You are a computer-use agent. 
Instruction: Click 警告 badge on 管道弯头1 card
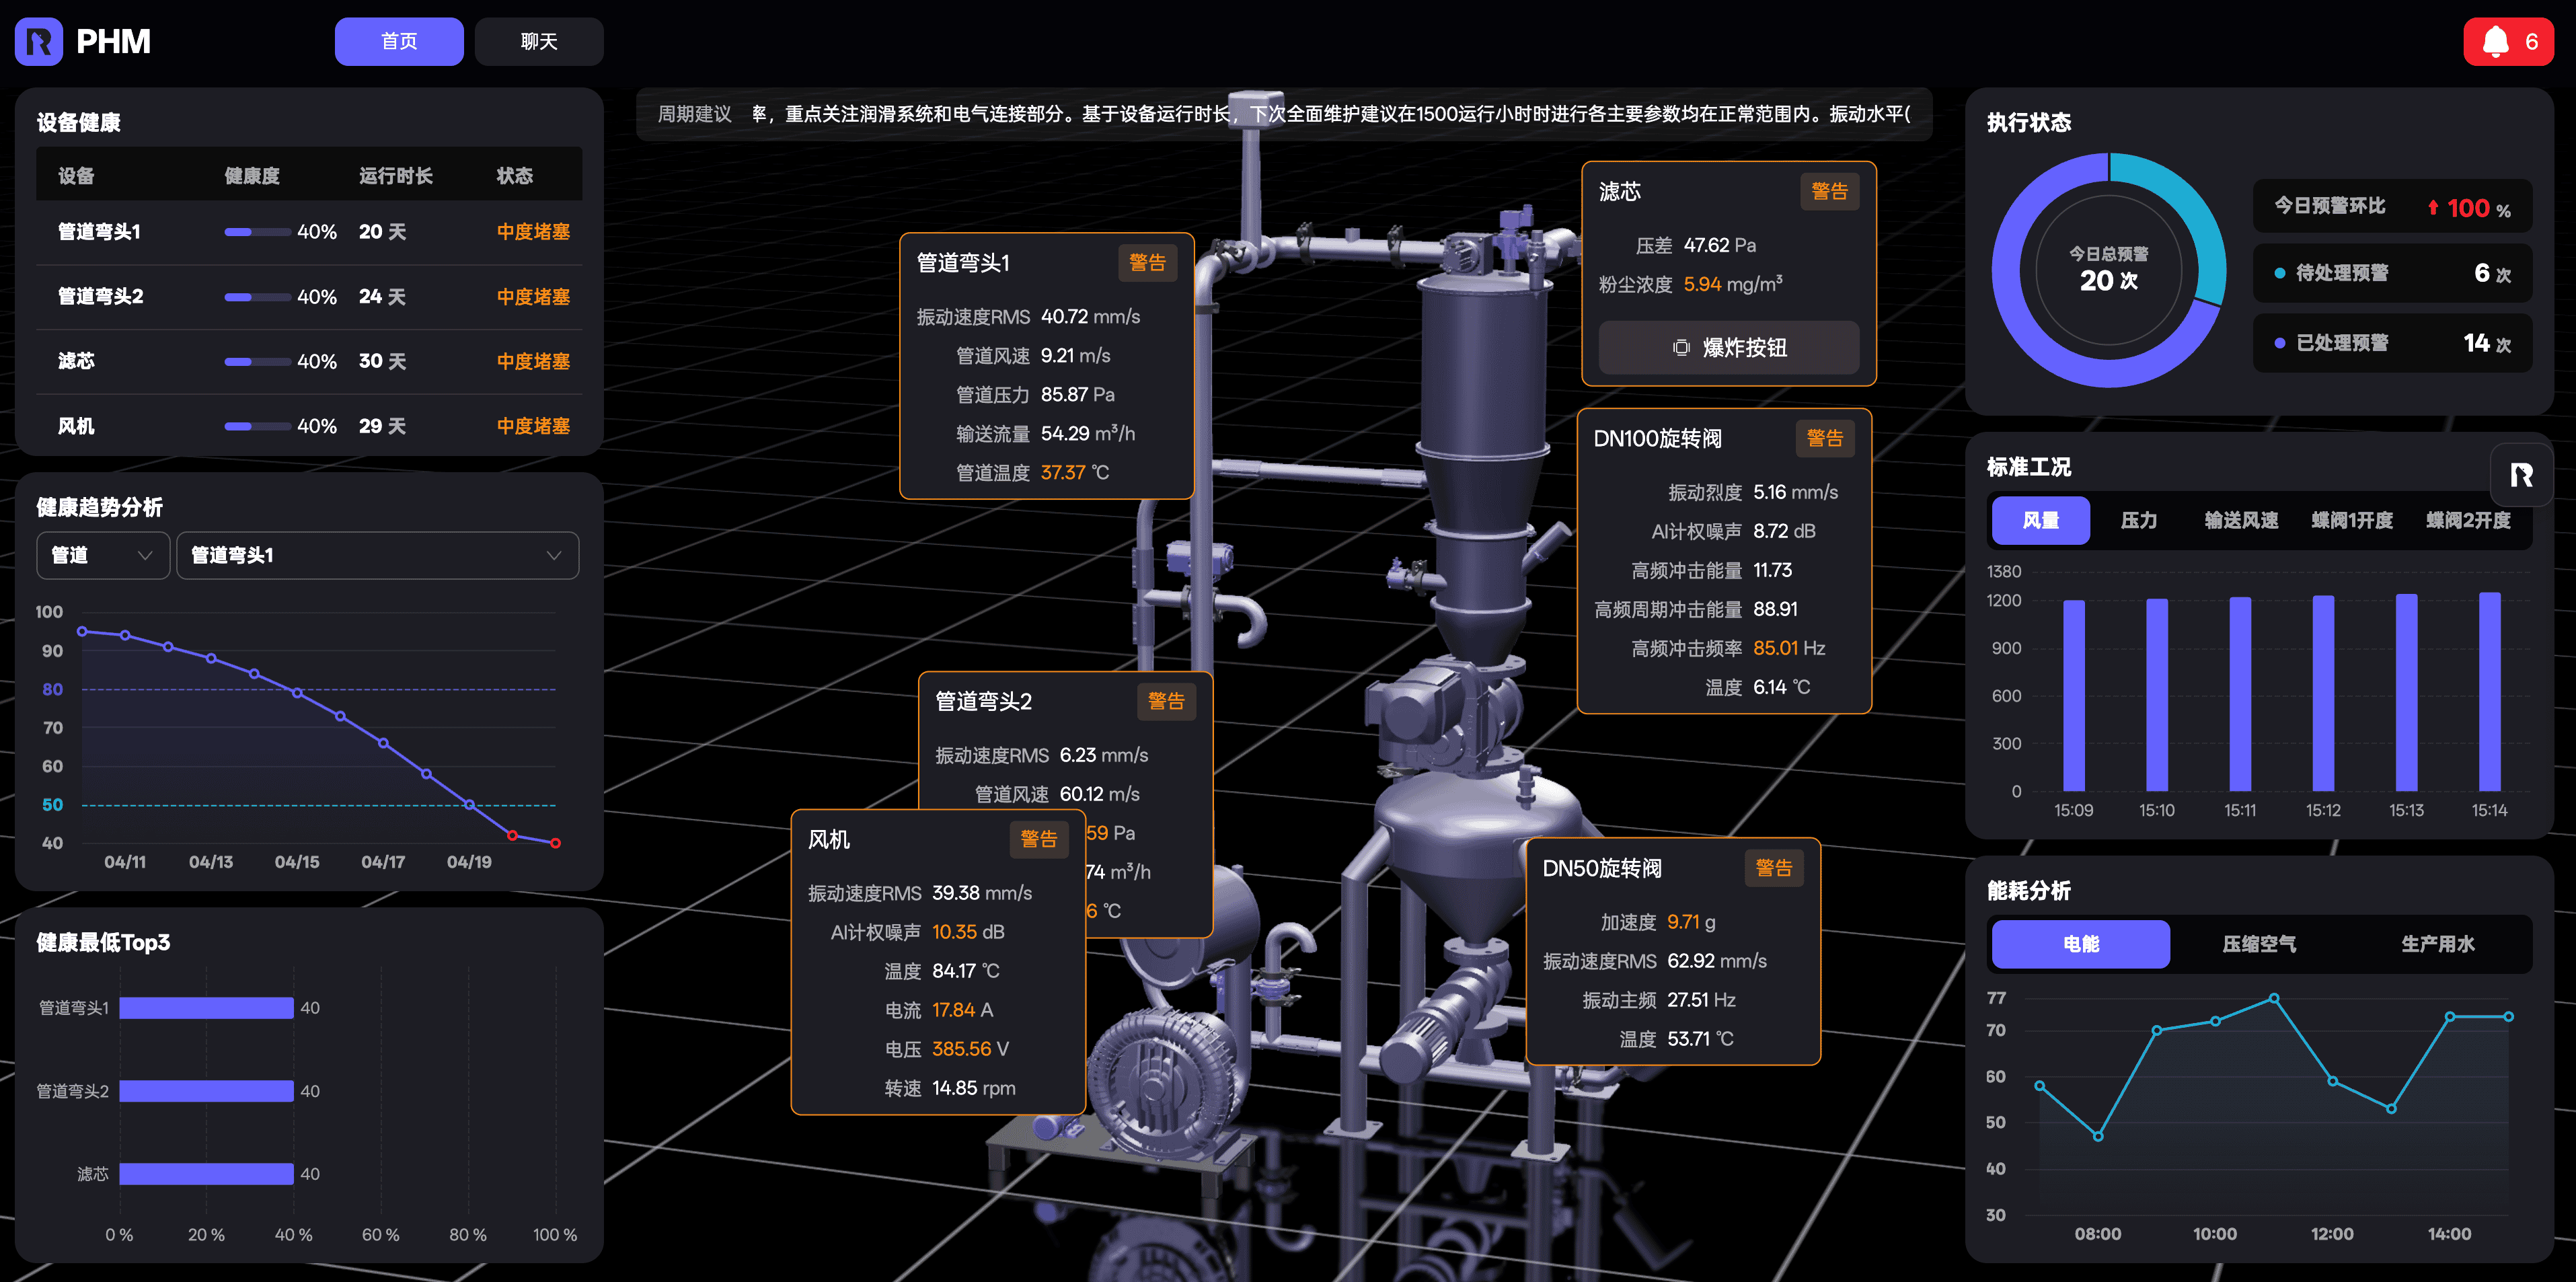[1147, 263]
